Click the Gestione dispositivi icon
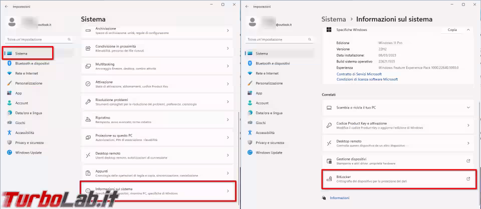This screenshot has height=209, width=481. coord(329,161)
